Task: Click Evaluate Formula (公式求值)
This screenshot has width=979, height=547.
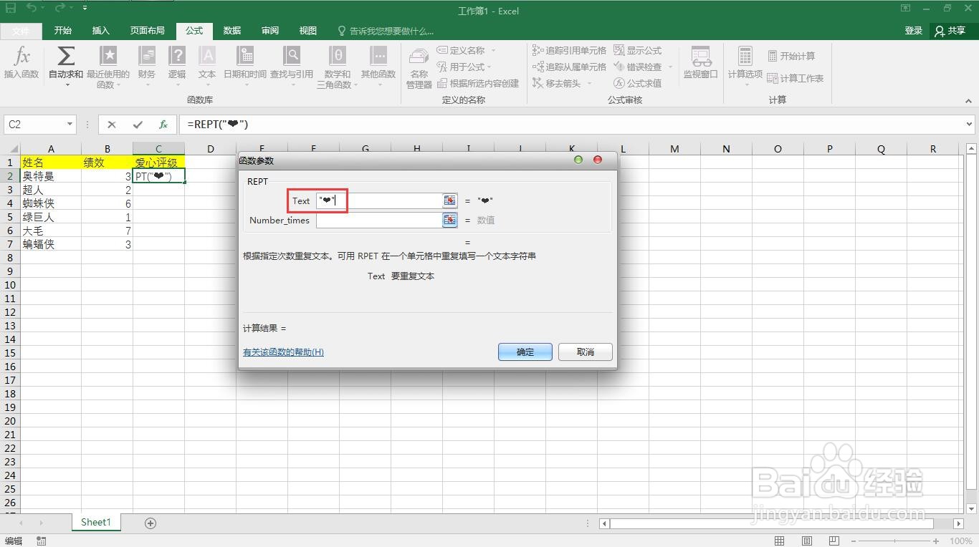Action: tap(638, 83)
